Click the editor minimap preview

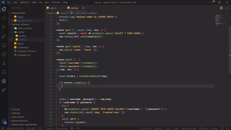pyautogui.click(x=220, y=20)
